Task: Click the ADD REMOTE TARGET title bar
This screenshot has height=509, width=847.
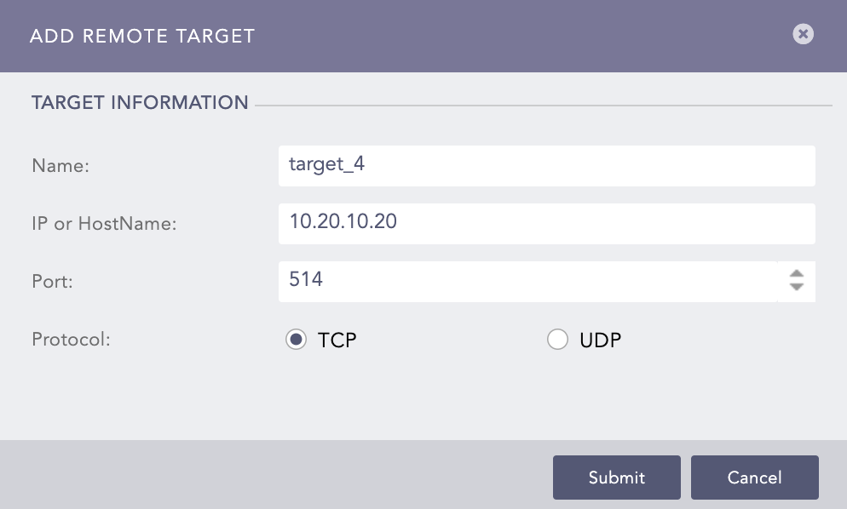Action: click(x=142, y=36)
